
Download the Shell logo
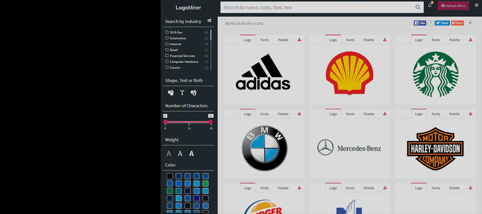[x=385, y=40]
